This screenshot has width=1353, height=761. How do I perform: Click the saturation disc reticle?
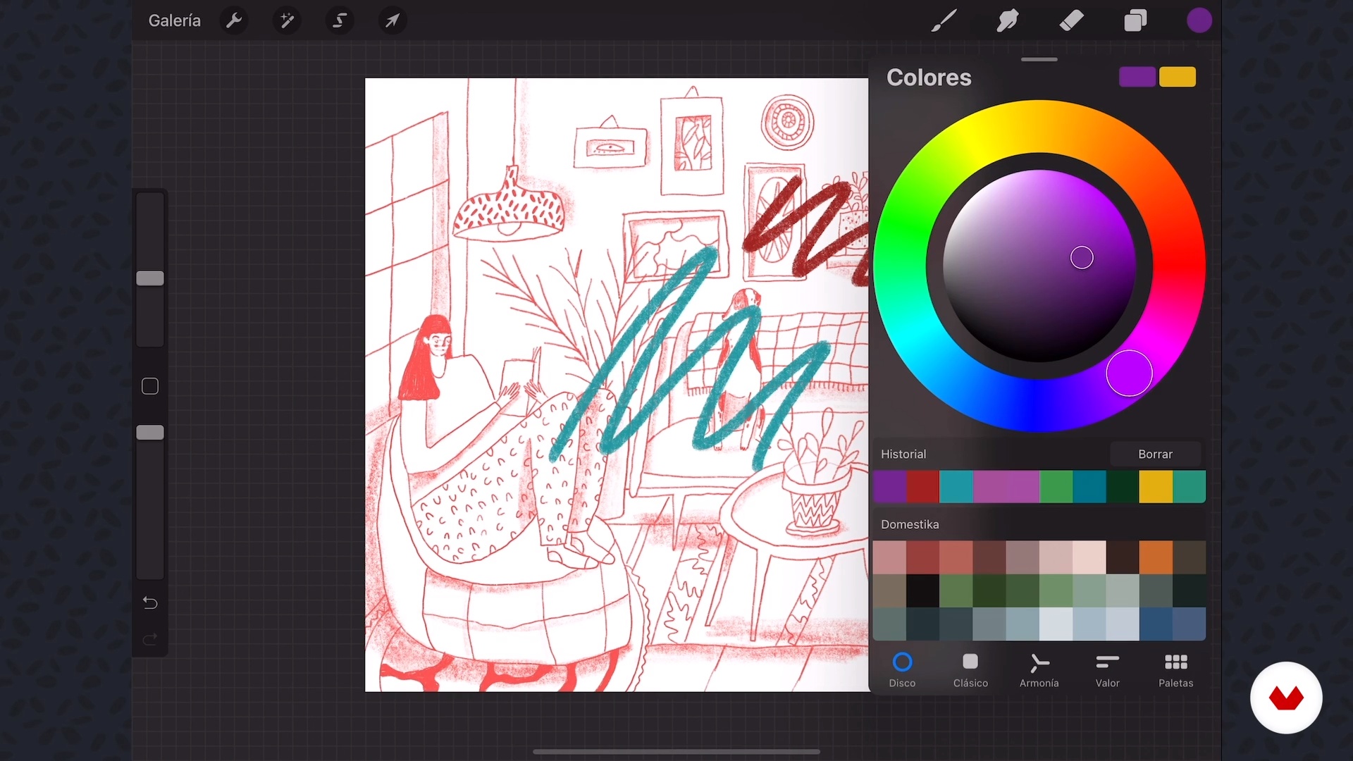pos(1082,258)
